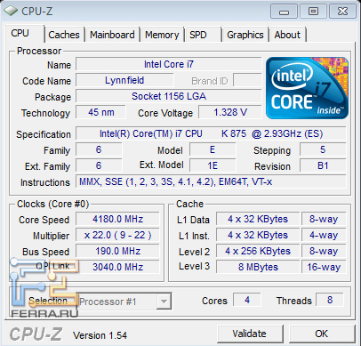Click the L1 Inst. associativity '4-way'
This screenshot has width=361, height=346.
324,235
